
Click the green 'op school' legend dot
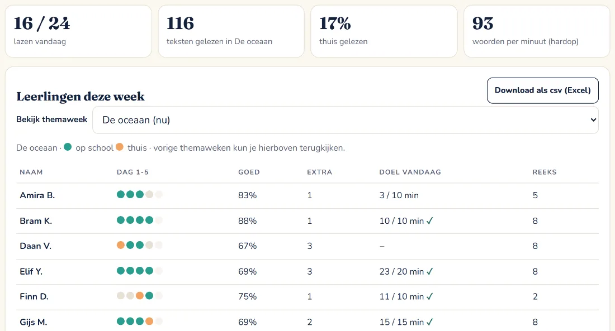point(68,147)
